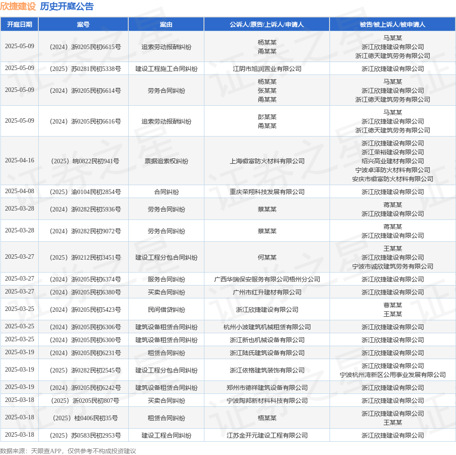456x455 pixels.
Task: Click plaintiff 郑州市德祥建筑设备有限公司
Action: click(x=267, y=388)
